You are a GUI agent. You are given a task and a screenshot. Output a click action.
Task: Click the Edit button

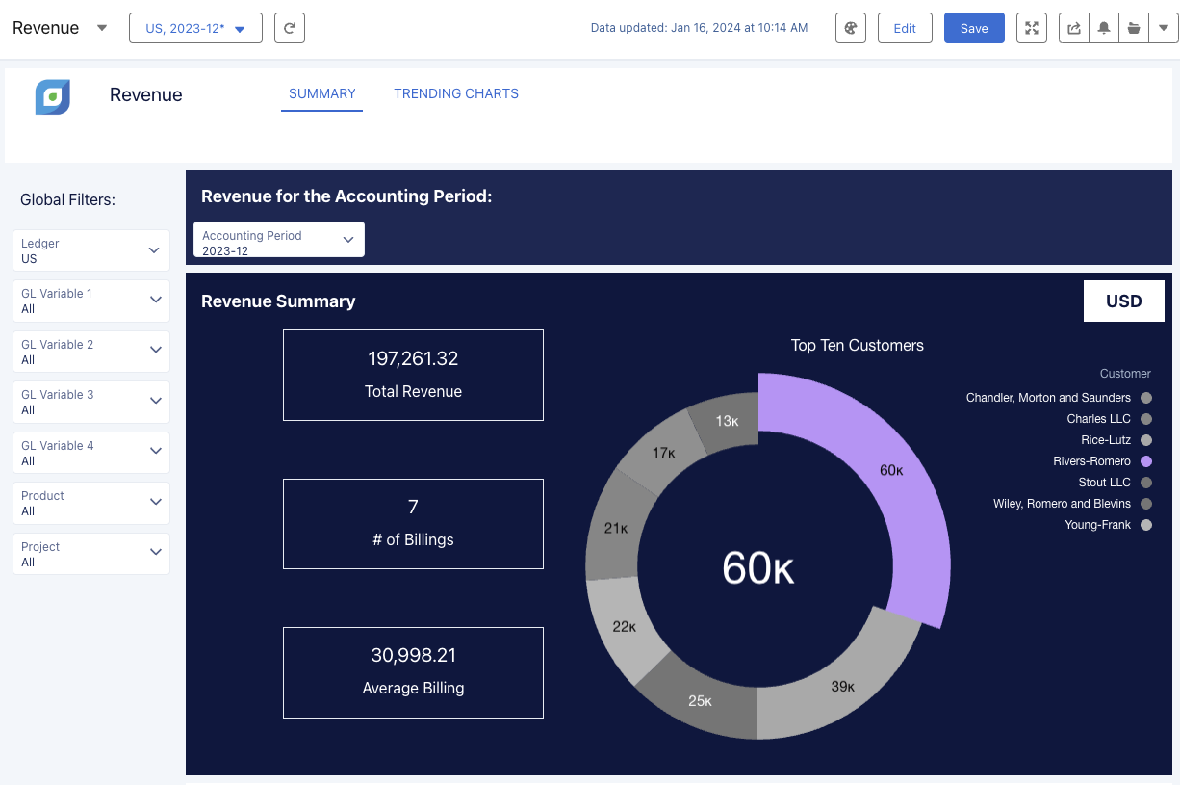[905, 28]
